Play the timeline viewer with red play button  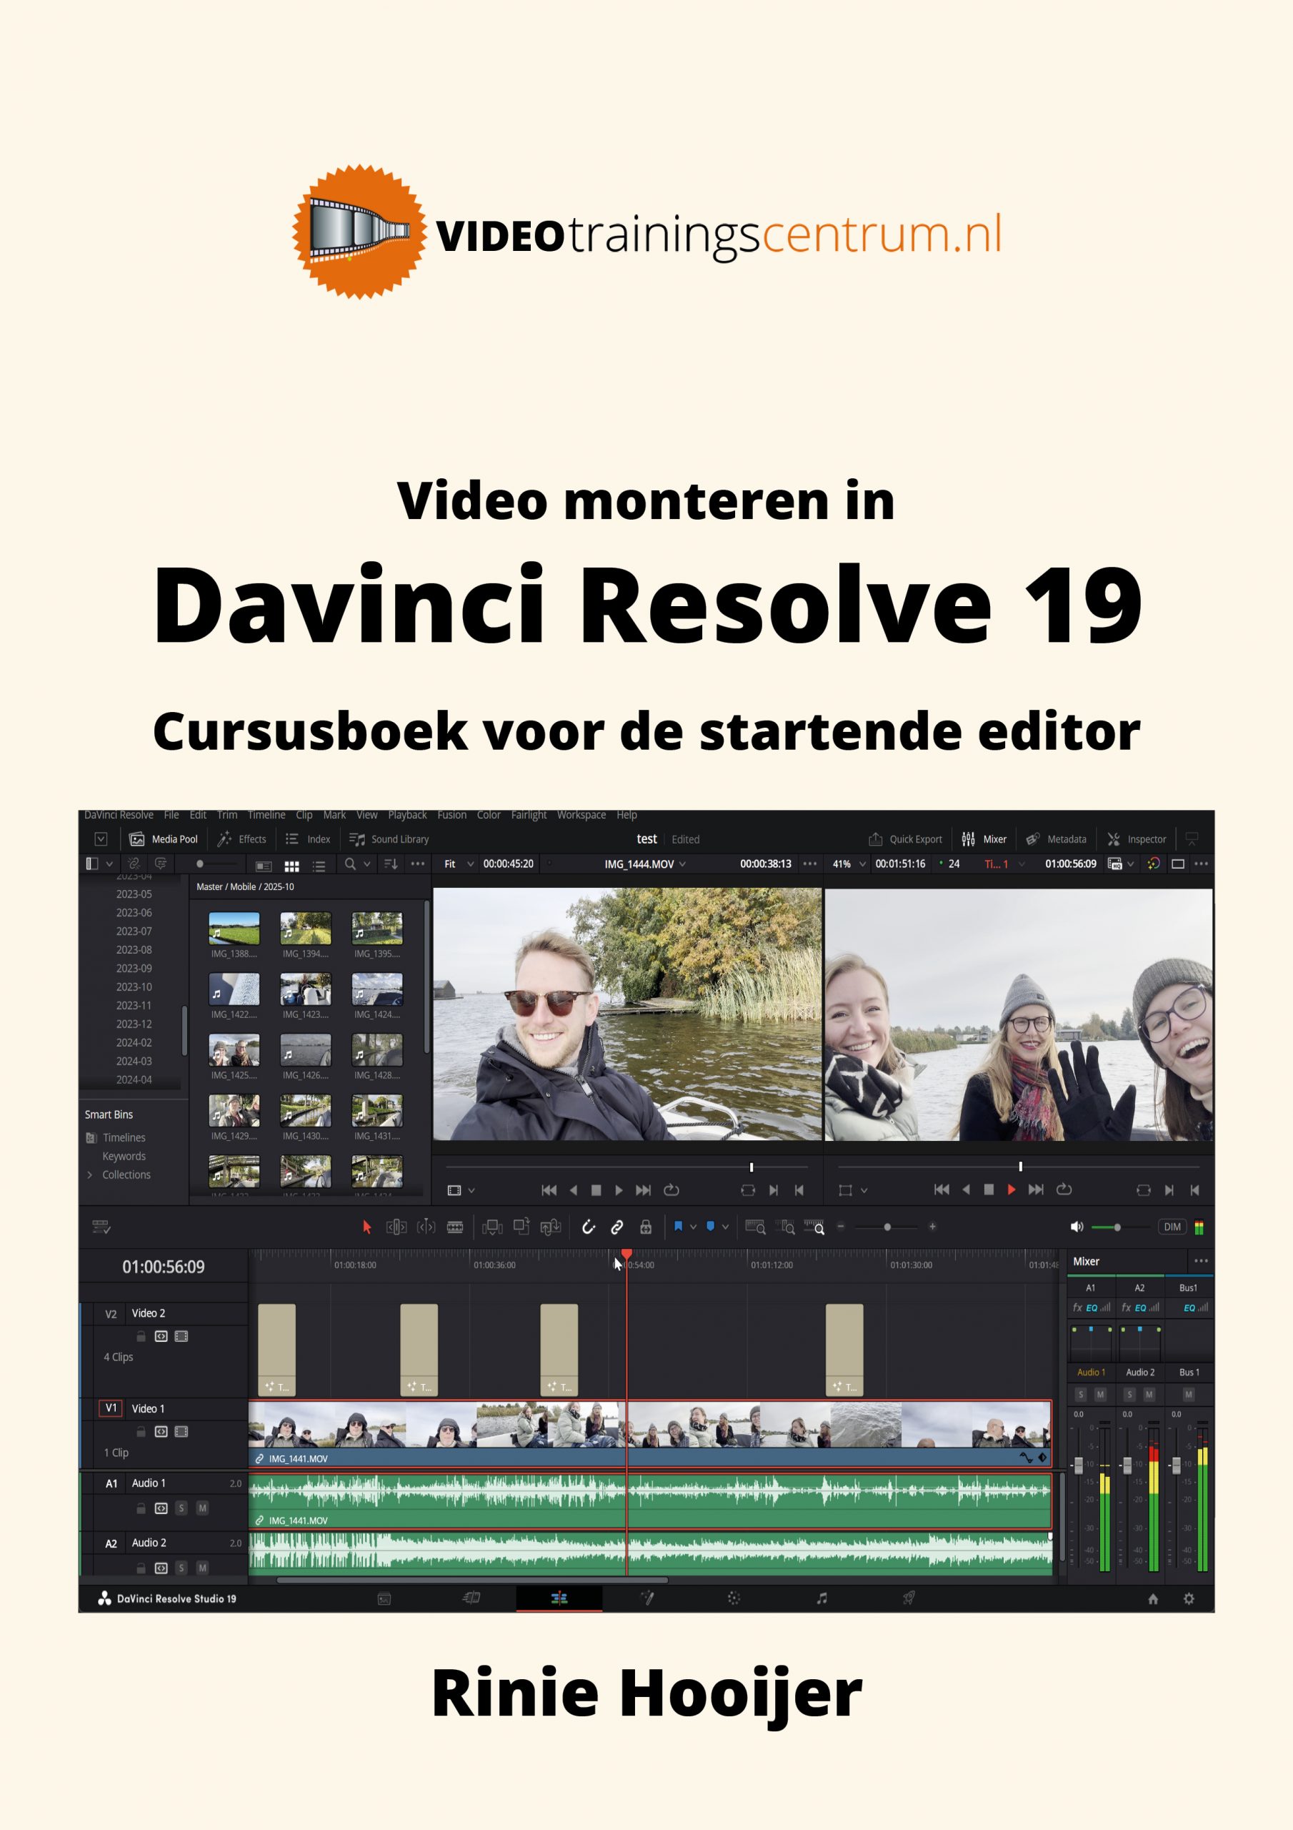(x=1011, y=1189)
